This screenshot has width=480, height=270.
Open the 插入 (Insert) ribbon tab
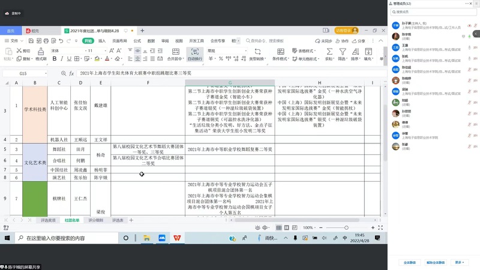(x=102, y=41)
